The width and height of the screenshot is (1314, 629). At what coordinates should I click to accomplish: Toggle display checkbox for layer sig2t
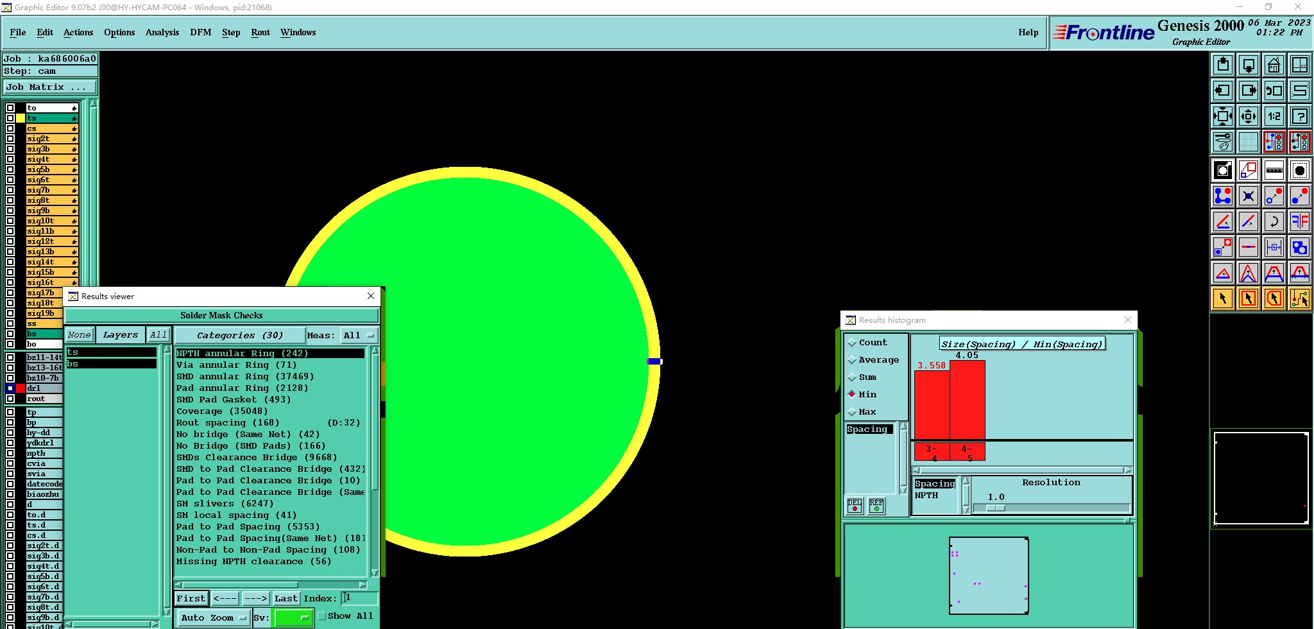10,139
